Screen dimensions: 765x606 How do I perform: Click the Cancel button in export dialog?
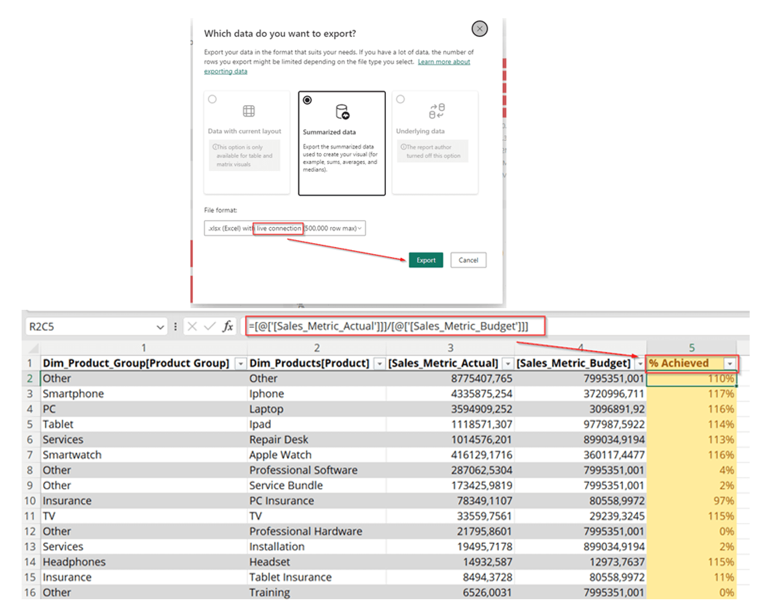[468, 260]
